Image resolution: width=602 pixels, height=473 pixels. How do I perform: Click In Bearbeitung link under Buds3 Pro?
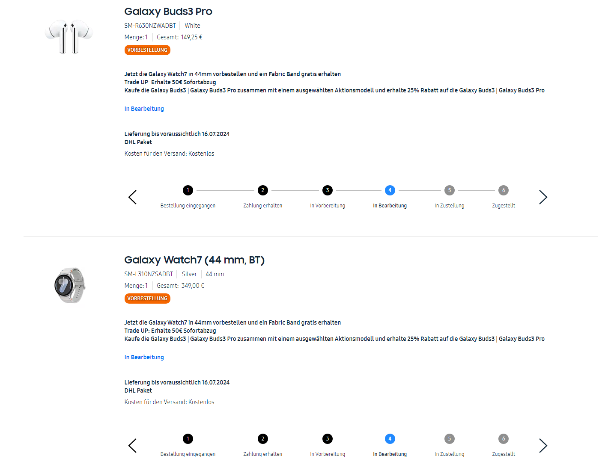(144, 109)
